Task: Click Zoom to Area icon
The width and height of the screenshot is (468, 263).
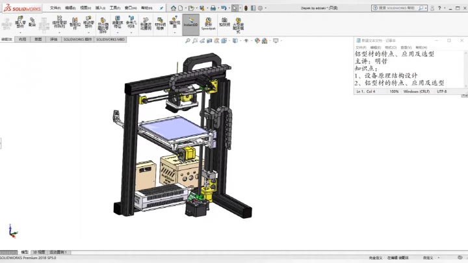Action: coord(195,40)
